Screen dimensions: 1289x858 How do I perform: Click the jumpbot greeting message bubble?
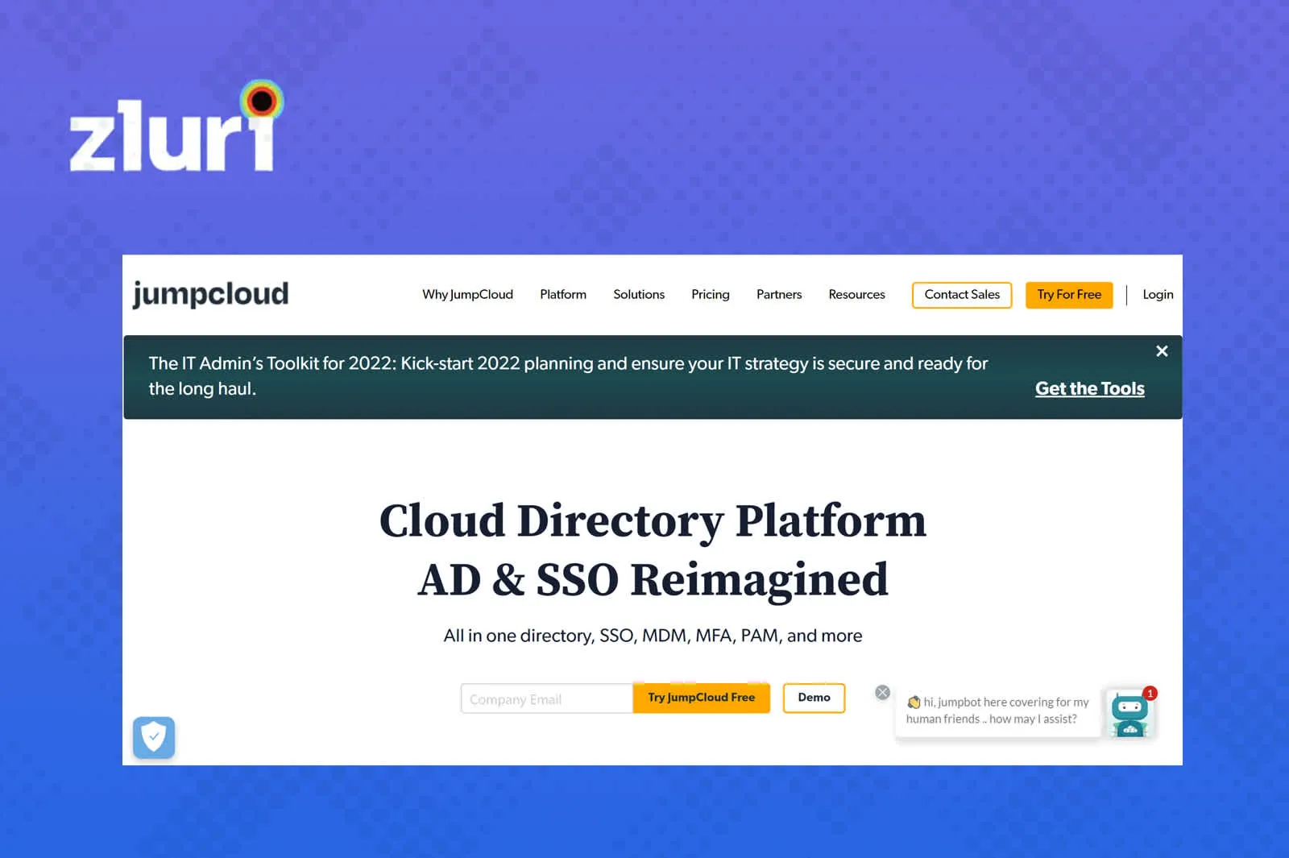(x=997, y=711)
